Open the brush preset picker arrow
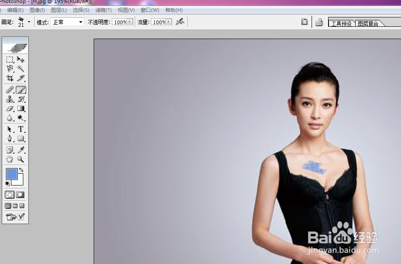This screenshot has width=401, height=264. pos(29,22)
